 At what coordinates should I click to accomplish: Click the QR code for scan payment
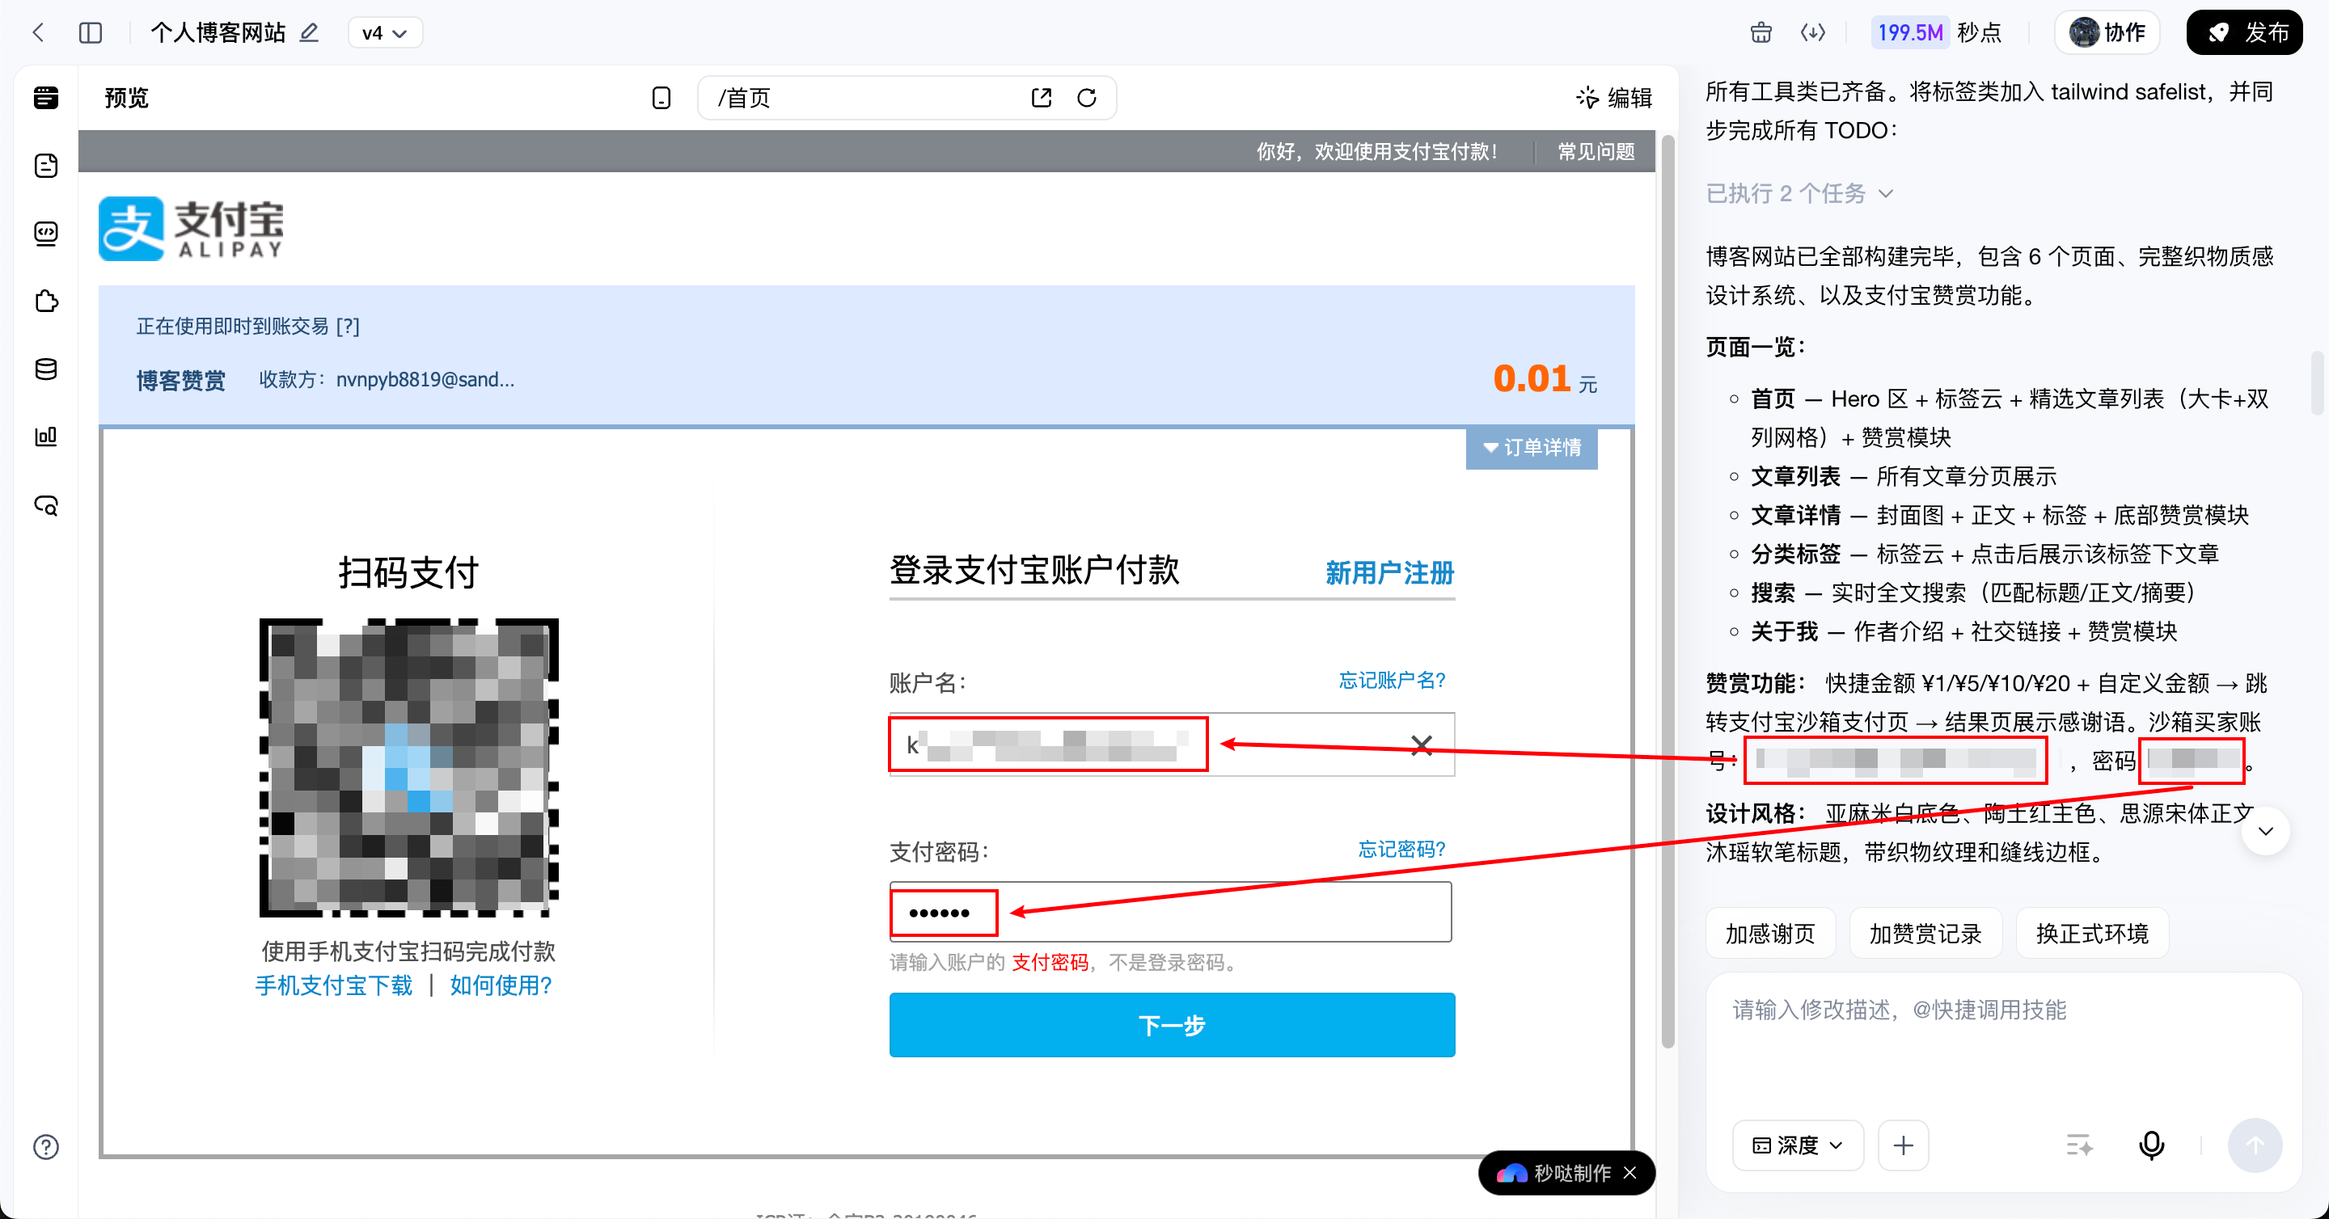[408, 767]
